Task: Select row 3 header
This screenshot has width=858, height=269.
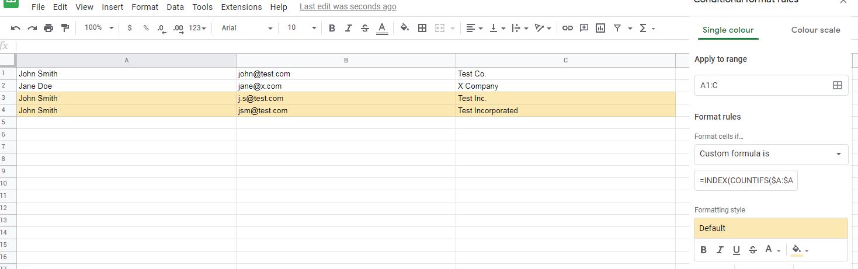Action: click(x=8, y=98)
